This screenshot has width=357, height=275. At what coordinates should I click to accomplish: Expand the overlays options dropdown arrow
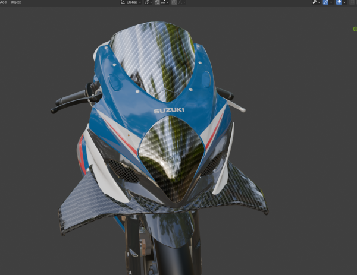click(x=345, y=2)
